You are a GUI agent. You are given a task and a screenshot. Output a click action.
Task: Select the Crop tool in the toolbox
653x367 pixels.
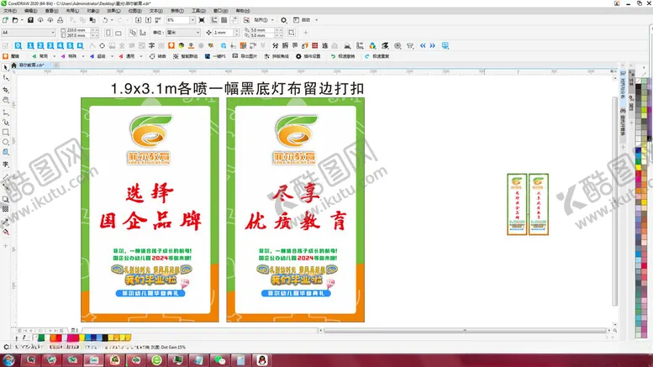(x=5, y=90)
